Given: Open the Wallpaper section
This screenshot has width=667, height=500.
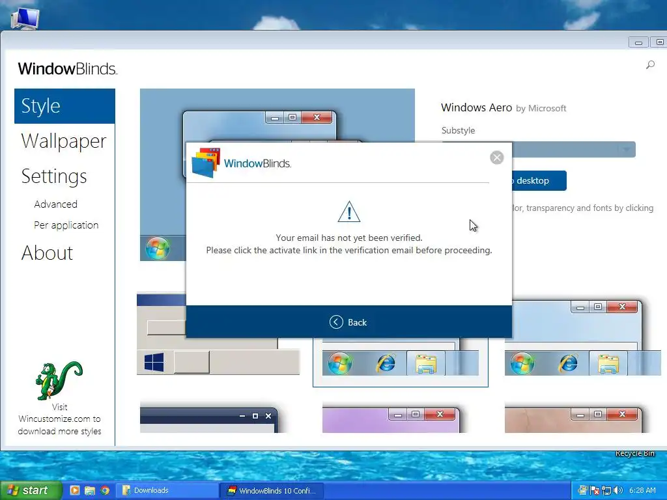Looking at the screenshot, I should point(64,141).
